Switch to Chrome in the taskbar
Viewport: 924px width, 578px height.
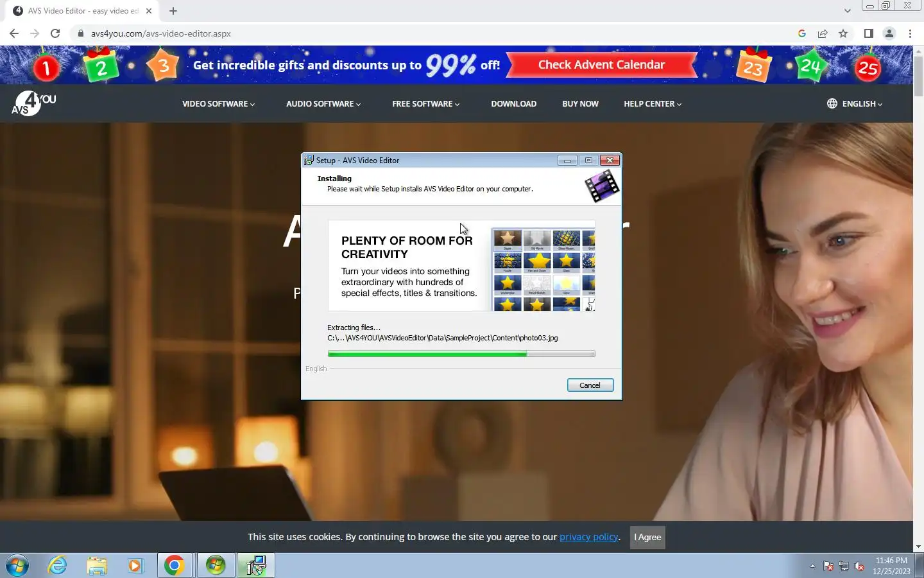coord(175,566)
